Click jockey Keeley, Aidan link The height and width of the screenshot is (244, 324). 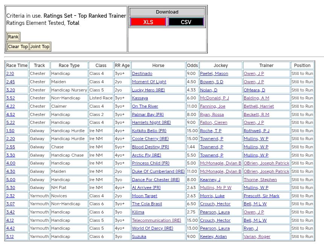213,237
